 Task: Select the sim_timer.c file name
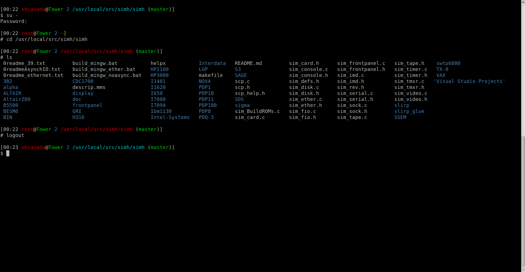(x=411, y=69)
